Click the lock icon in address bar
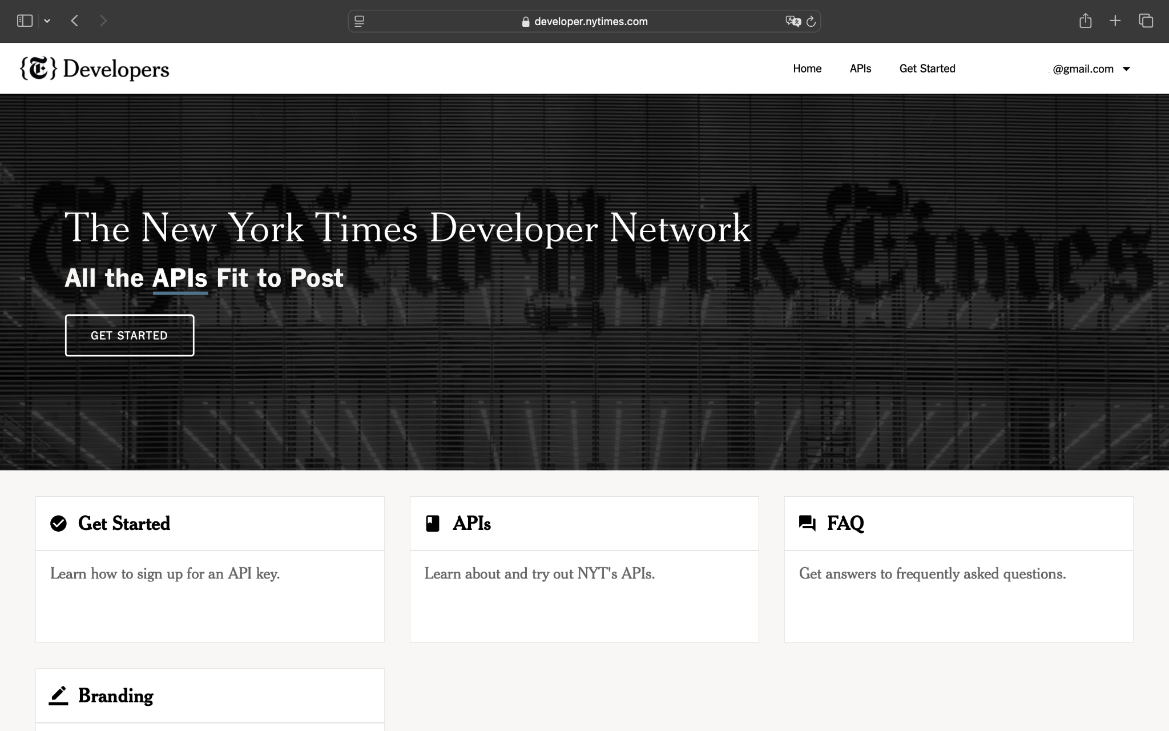This screenshot has height=731, width=1169. pyautogui.click(x=526, y=22)
